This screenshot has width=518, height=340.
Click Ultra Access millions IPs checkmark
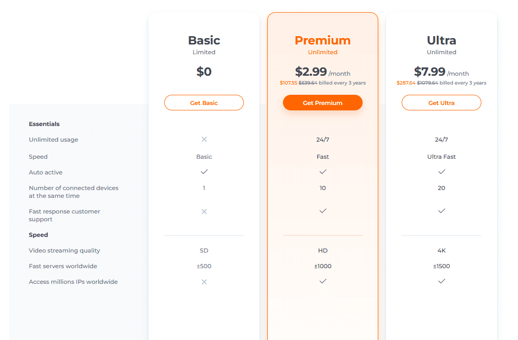click(x=441, y=281)
